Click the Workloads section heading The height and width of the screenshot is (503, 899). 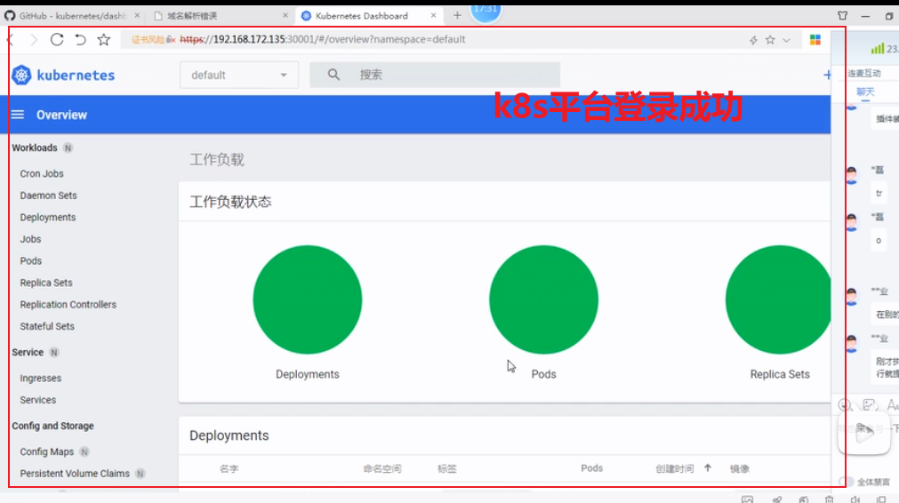[35, 148]
